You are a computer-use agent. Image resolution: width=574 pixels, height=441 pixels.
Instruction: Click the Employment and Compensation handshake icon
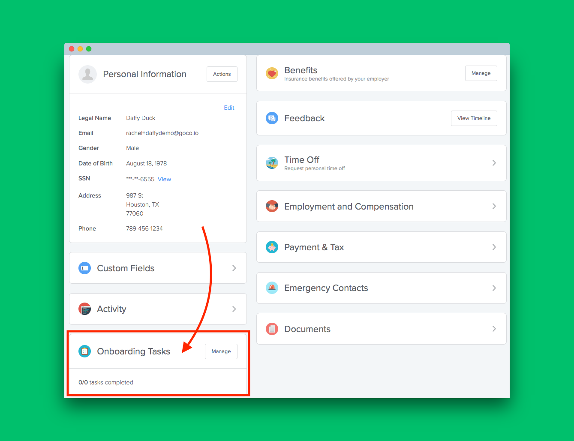tap(272, 207)
